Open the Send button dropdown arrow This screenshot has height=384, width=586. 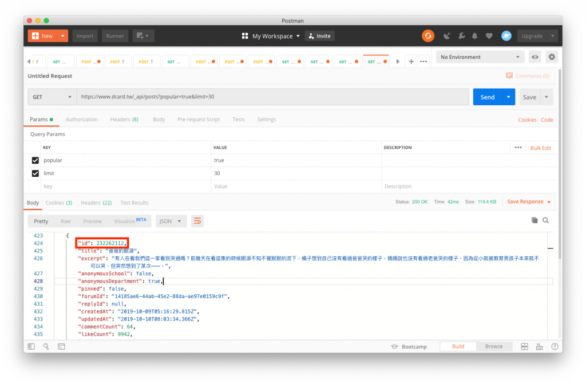click(509, 97)
